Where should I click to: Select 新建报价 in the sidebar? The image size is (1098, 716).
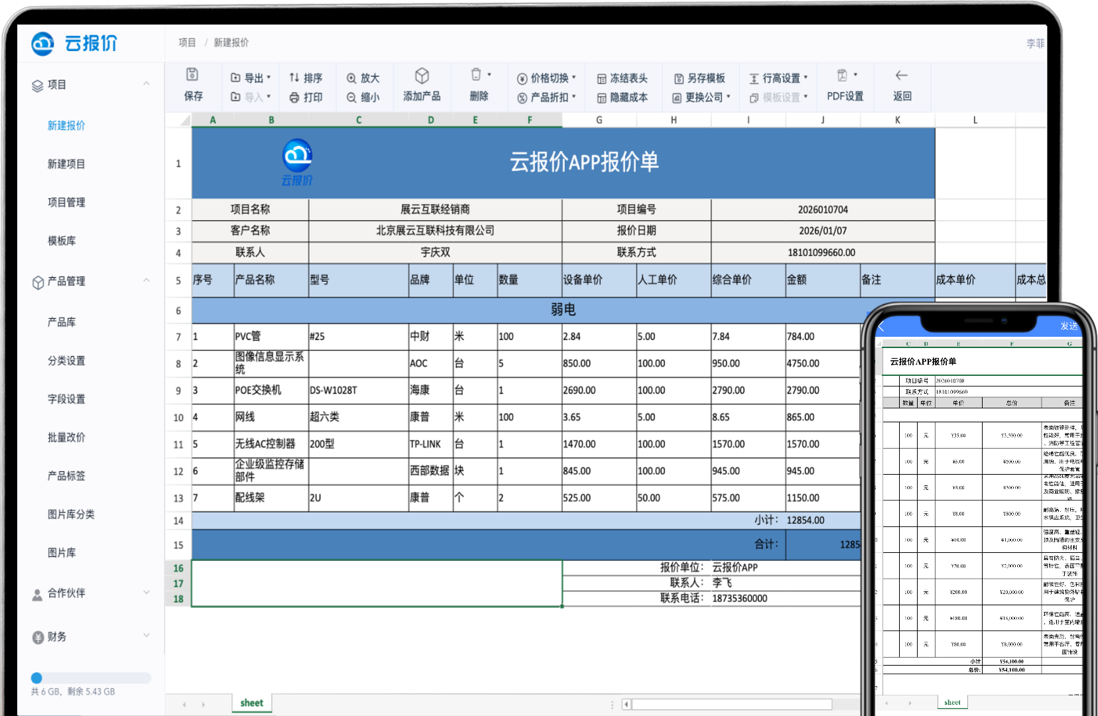pyautogui.click(x=66, y=125)
